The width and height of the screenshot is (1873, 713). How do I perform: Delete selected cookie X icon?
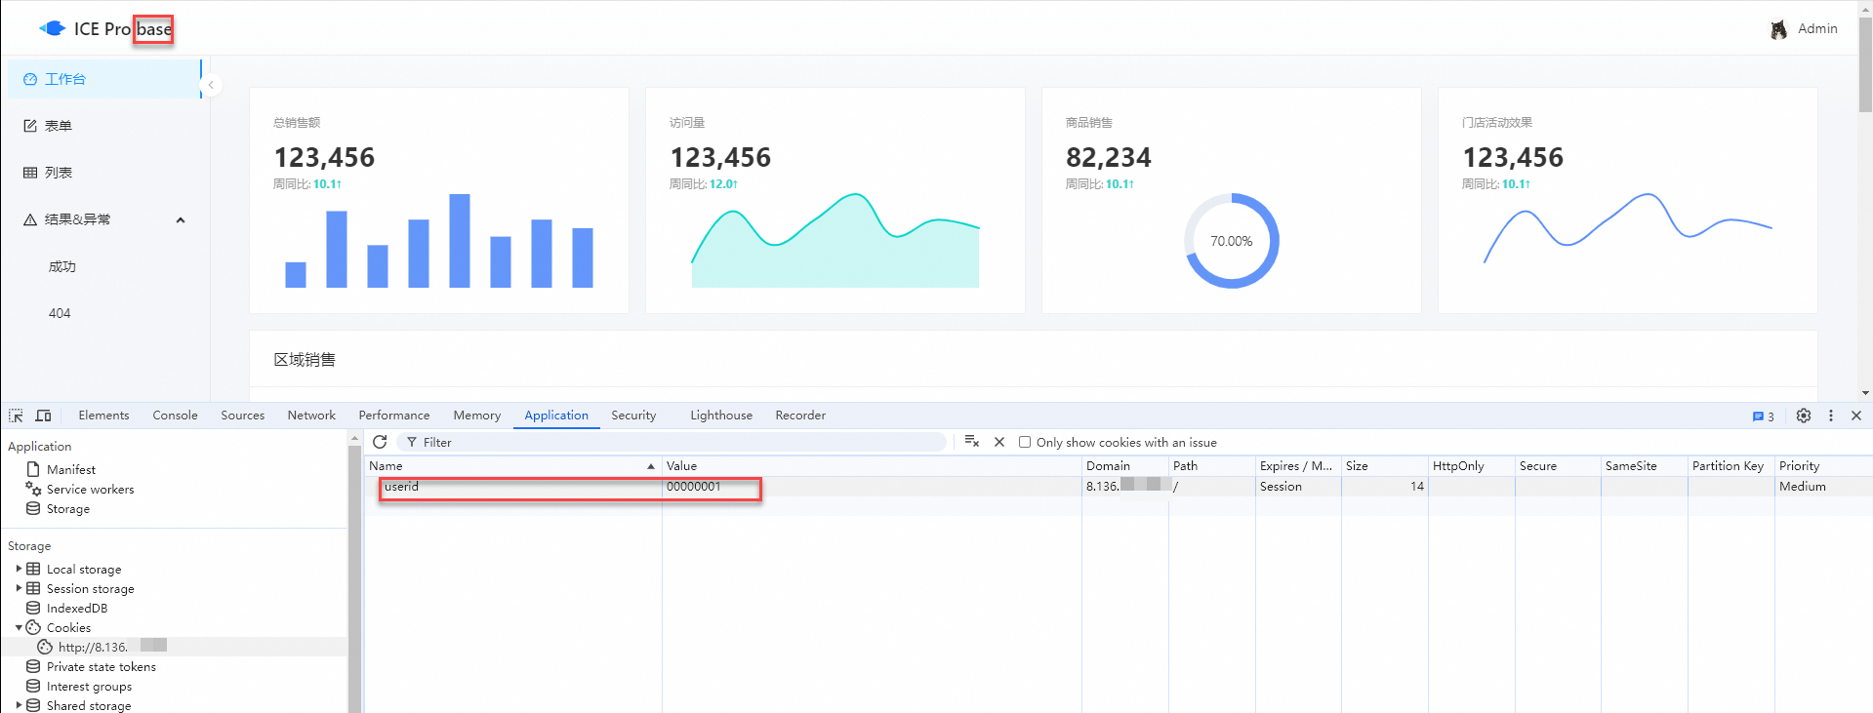999,442
